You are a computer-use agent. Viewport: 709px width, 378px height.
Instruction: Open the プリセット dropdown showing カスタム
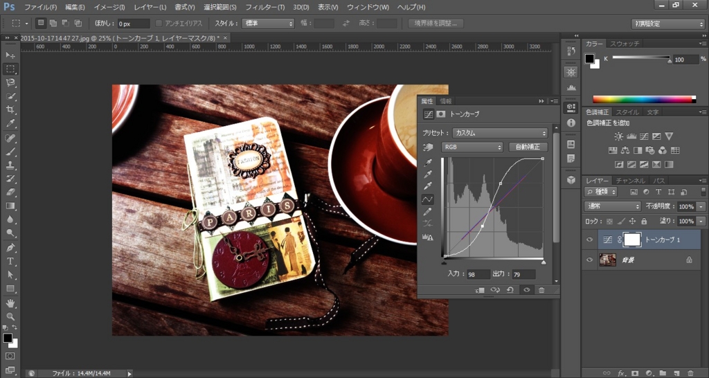click(x=500, y=134)
